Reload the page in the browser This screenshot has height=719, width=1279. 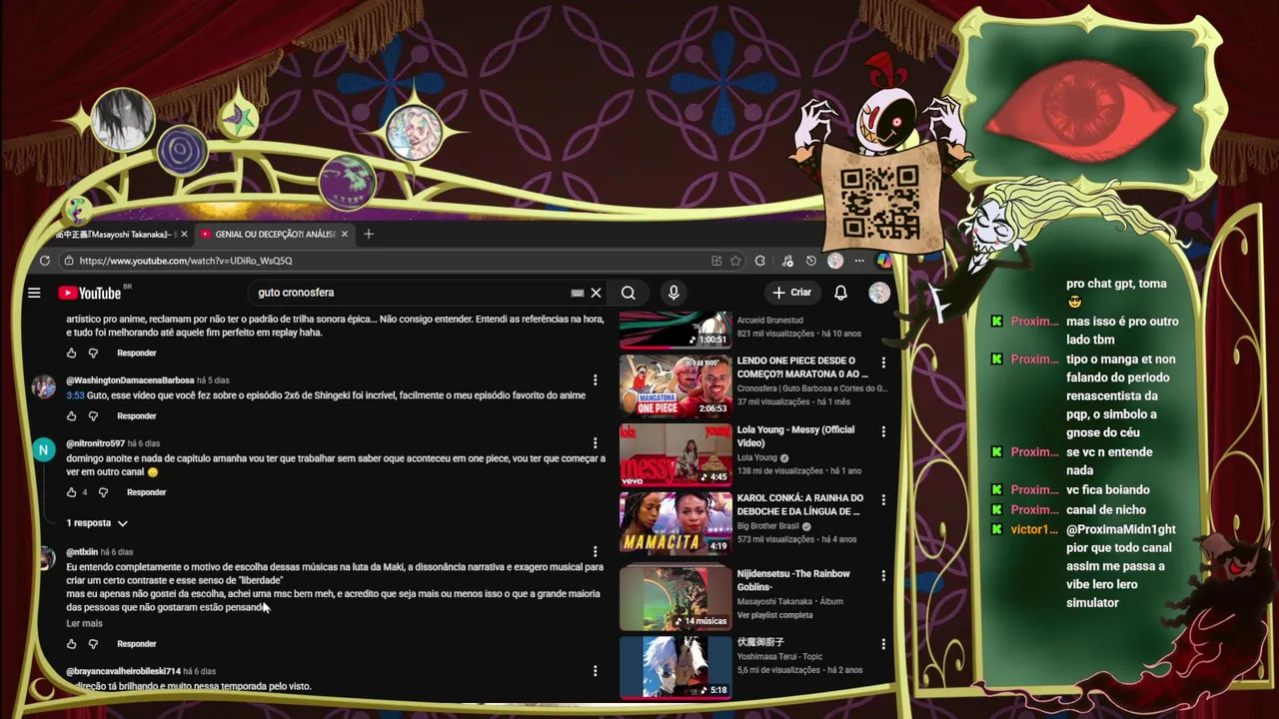pos(45,261)
